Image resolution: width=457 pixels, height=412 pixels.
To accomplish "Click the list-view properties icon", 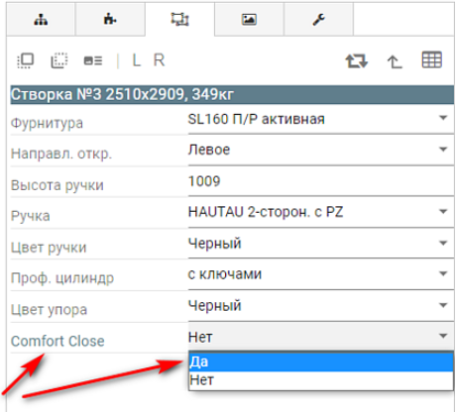I will click(x=93, y=60).
